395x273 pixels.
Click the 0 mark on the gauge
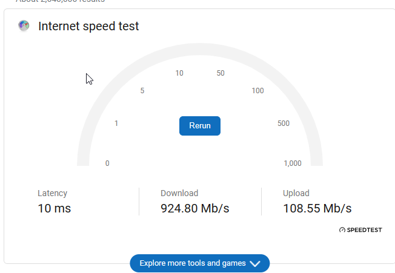point(107,163)
